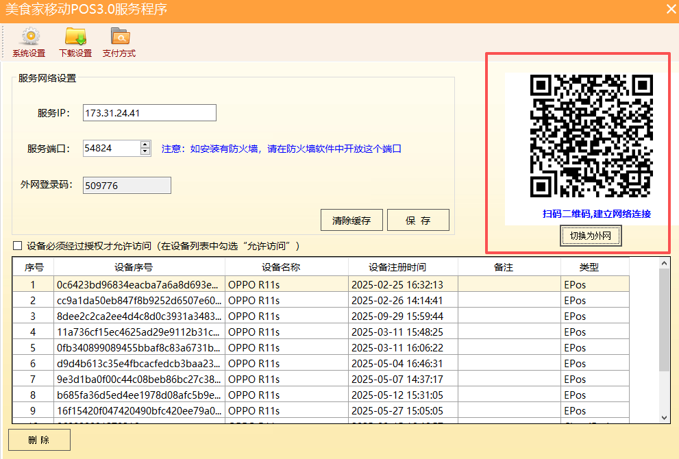Click the QR code image
The image size is (679, 459).
point(591,136)
